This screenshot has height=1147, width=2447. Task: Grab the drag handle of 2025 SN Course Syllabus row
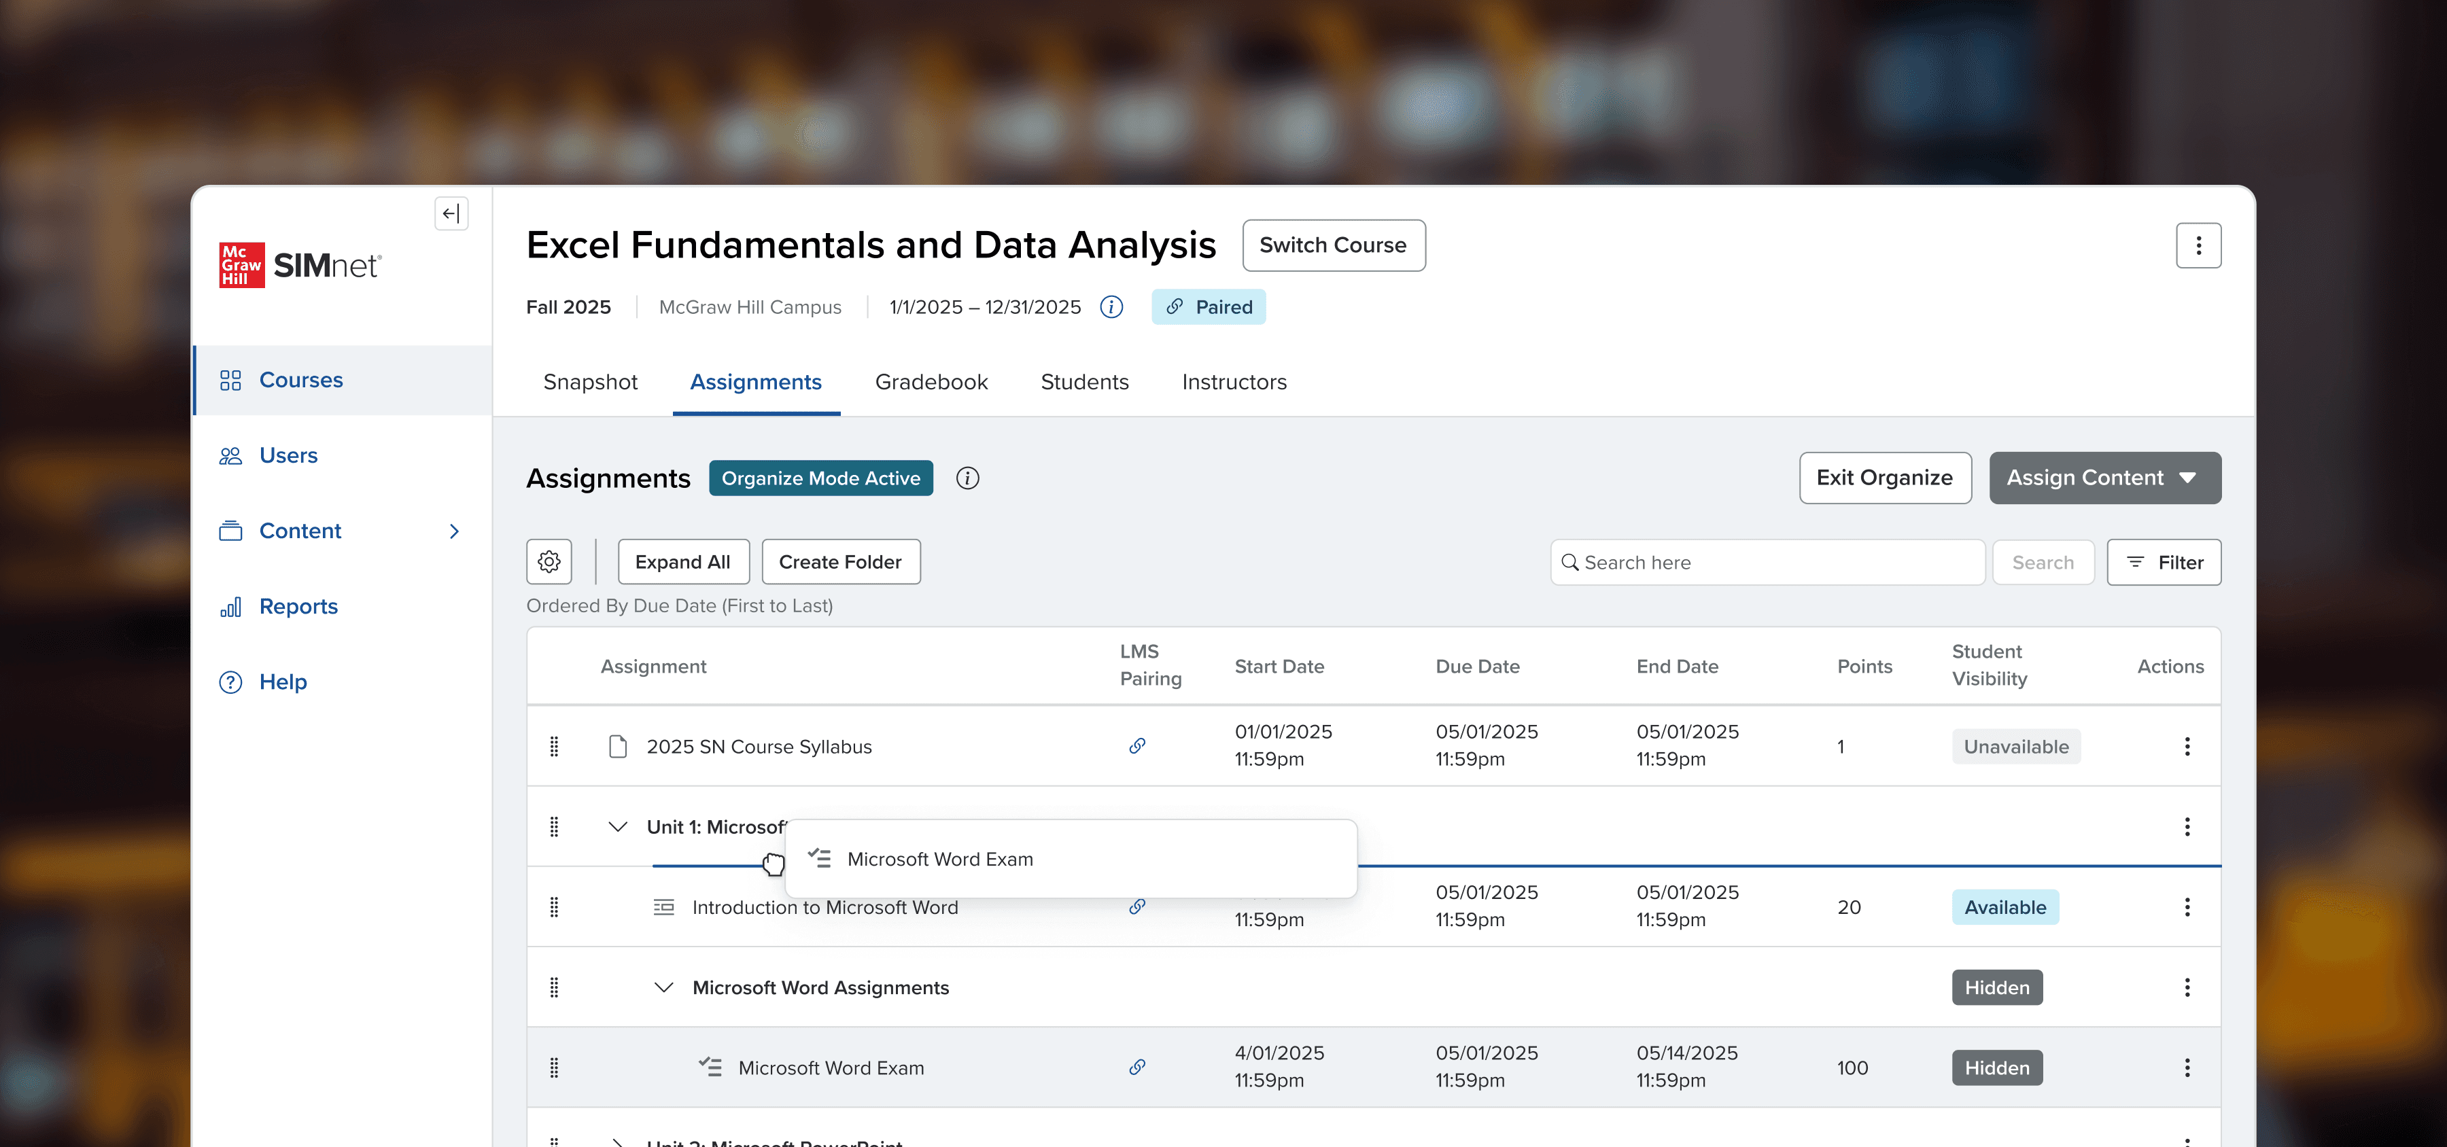(554, 746)
